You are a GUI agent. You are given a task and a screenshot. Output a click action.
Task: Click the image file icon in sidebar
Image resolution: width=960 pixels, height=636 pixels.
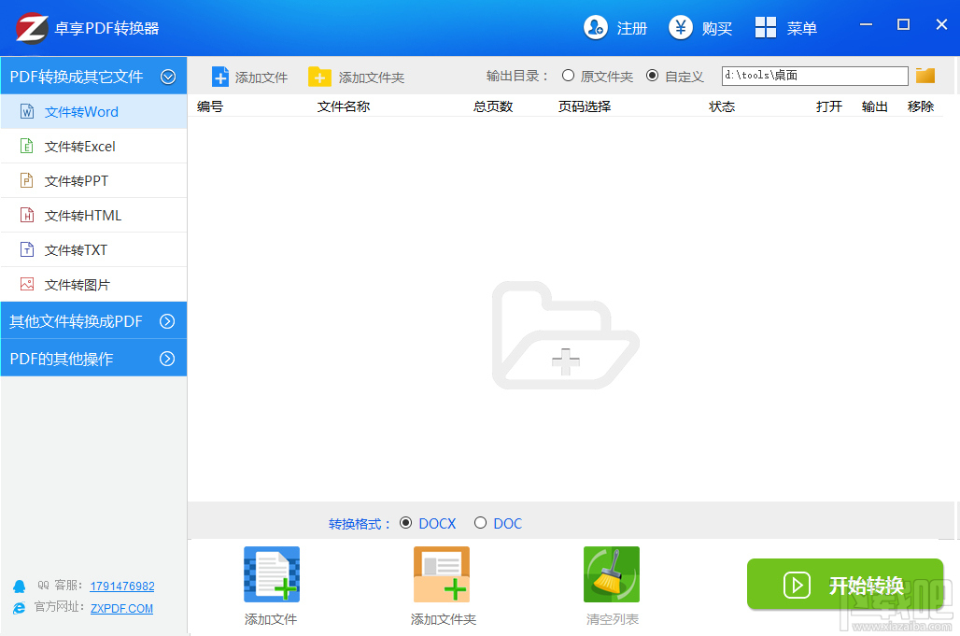click(26, 284)
